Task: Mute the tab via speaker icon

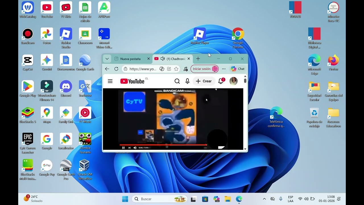Action: 162,59
